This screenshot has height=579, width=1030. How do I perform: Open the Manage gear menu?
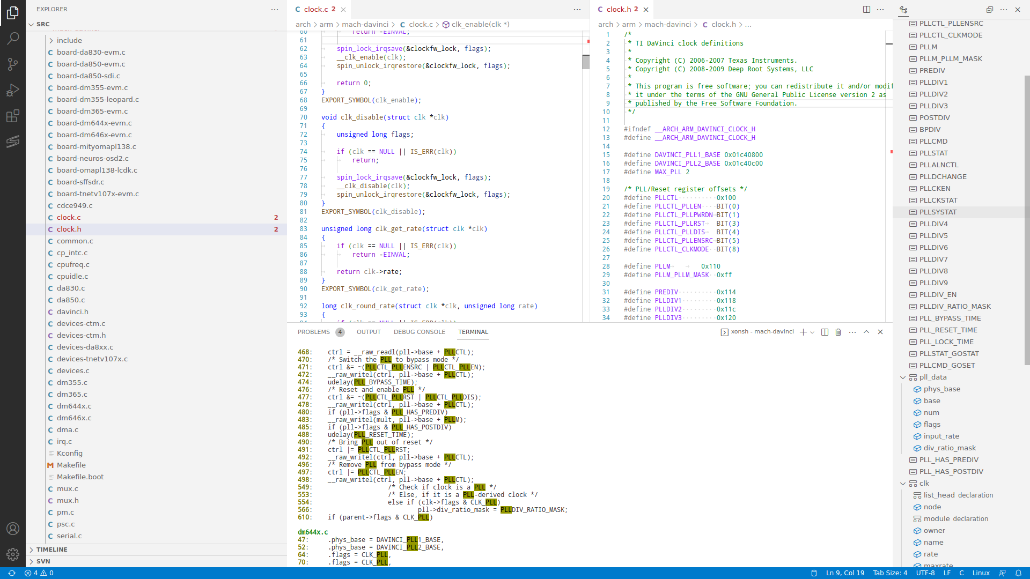13,554
